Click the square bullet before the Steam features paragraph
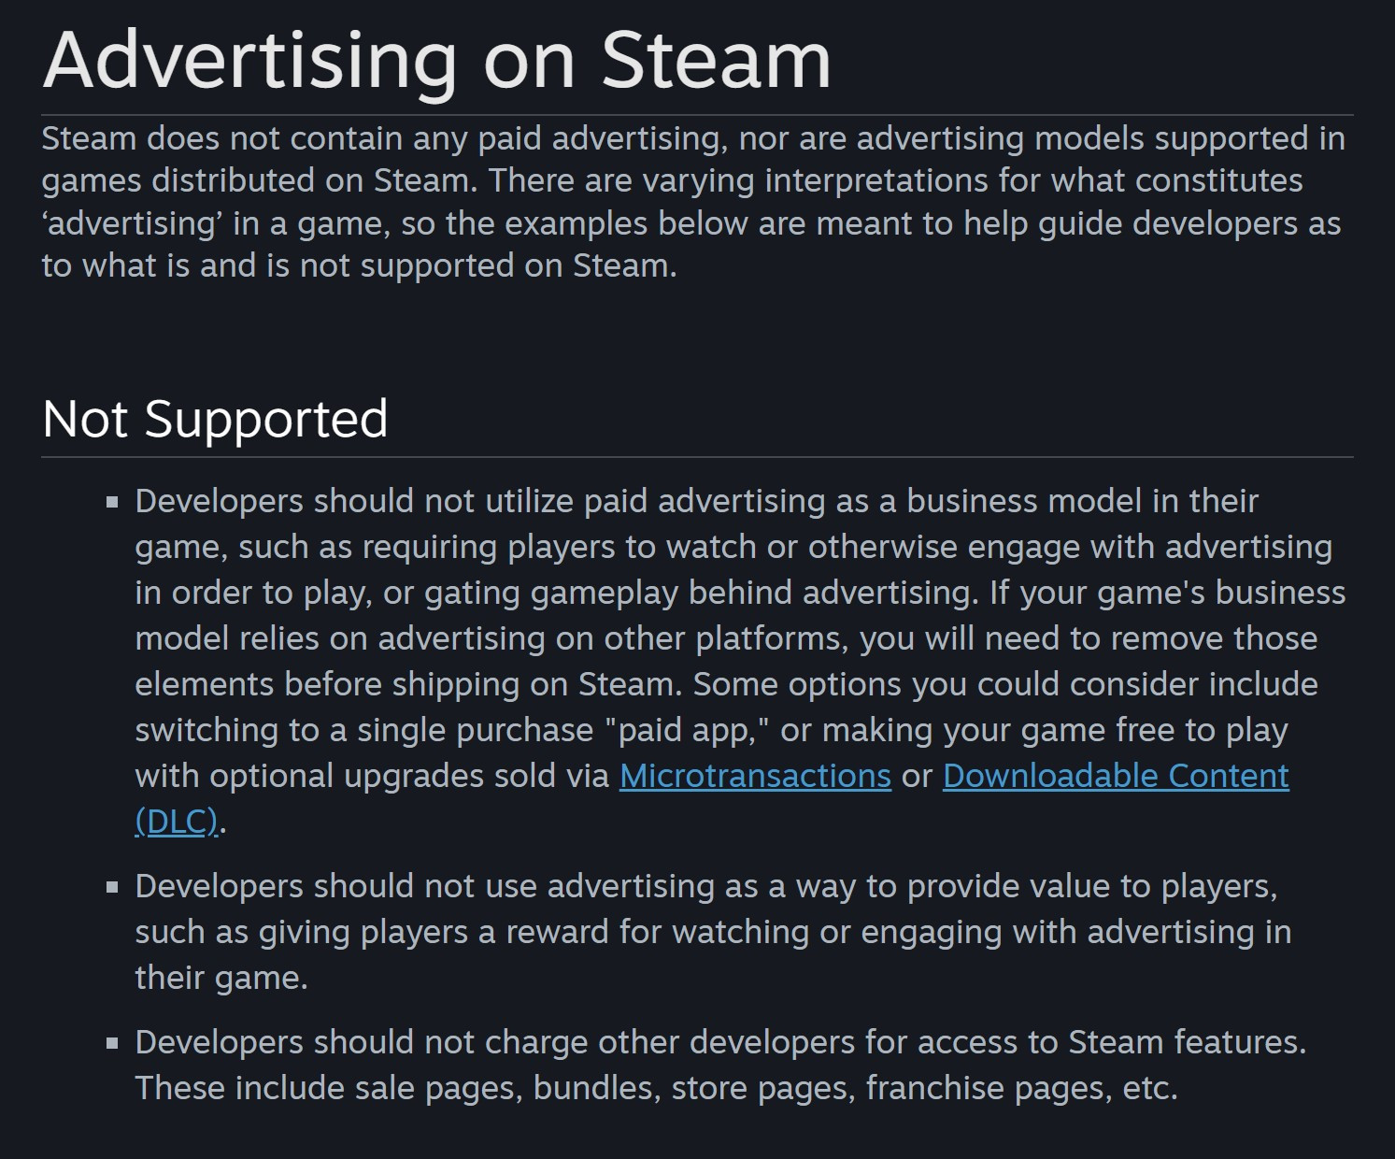1395x1159 pixels. (112, 1043)
